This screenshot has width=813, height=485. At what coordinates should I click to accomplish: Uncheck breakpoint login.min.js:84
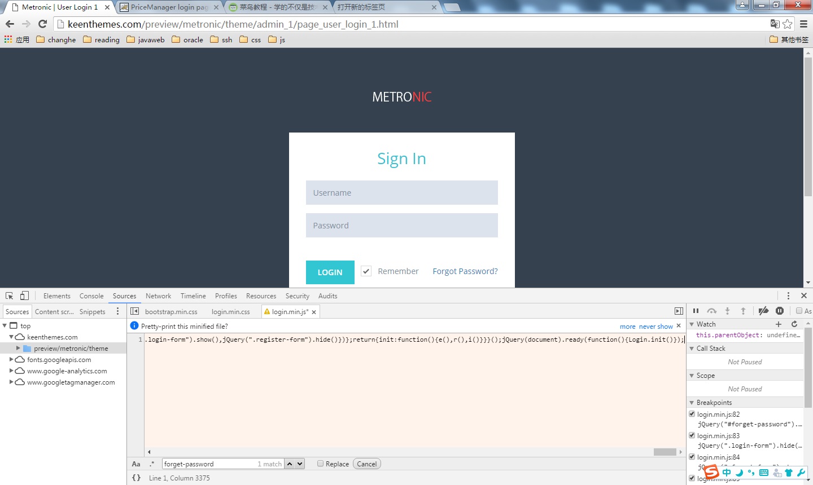coord(692,457)
